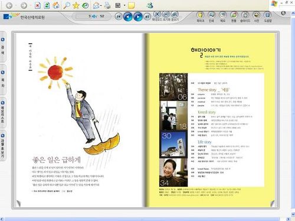
Task: Click the magnifier zoom view icon
Action: point(175,14)
